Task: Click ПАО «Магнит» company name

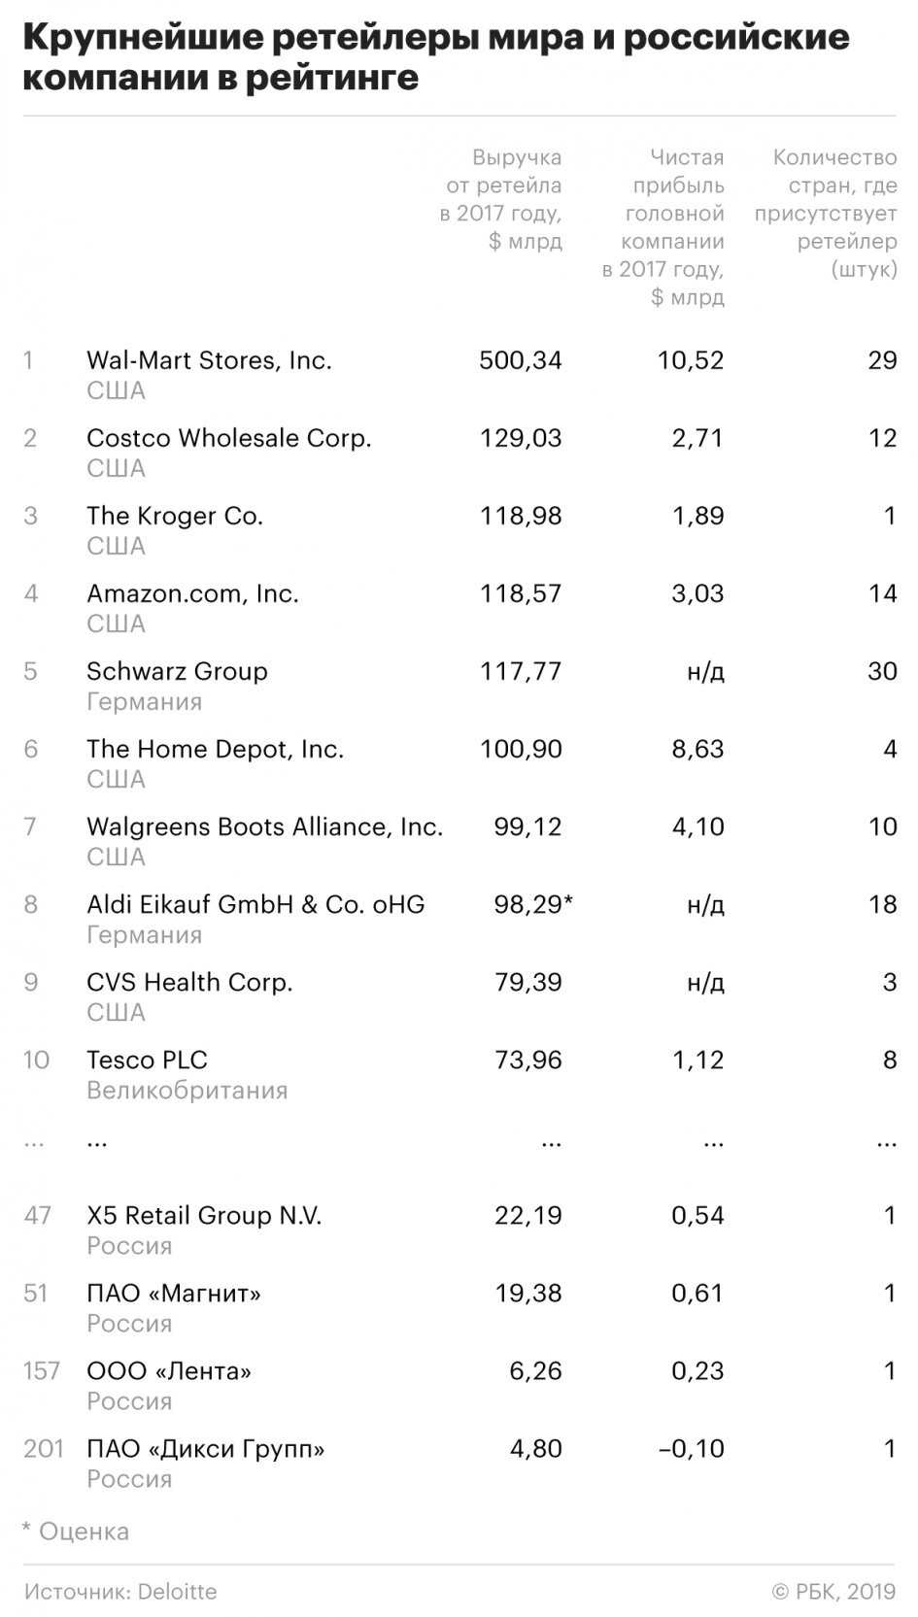Action: [174, 1293]
